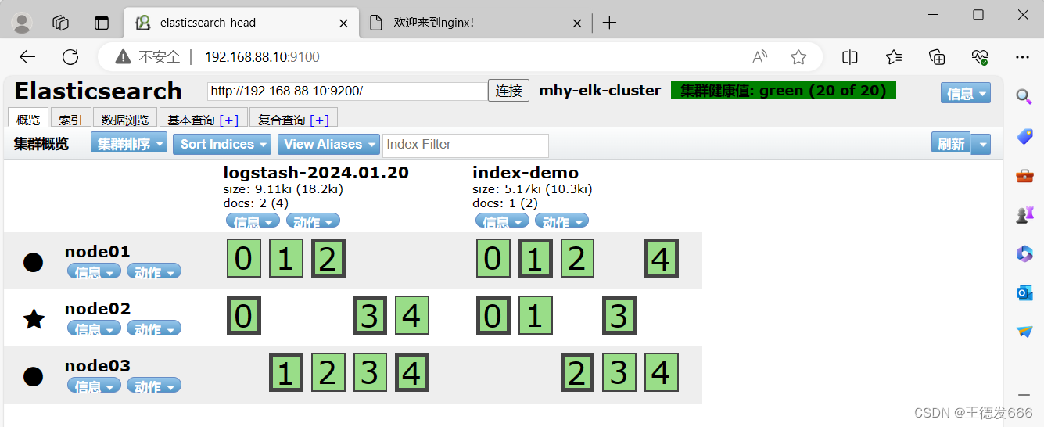1044x427 pixels.
Task: Open the workspaces icon in Edge
Action: coord(61,23)
